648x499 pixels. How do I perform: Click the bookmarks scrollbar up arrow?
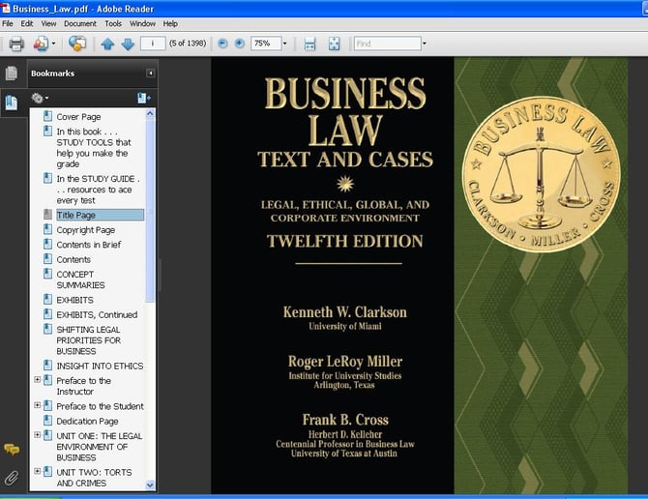pos(150,113)
